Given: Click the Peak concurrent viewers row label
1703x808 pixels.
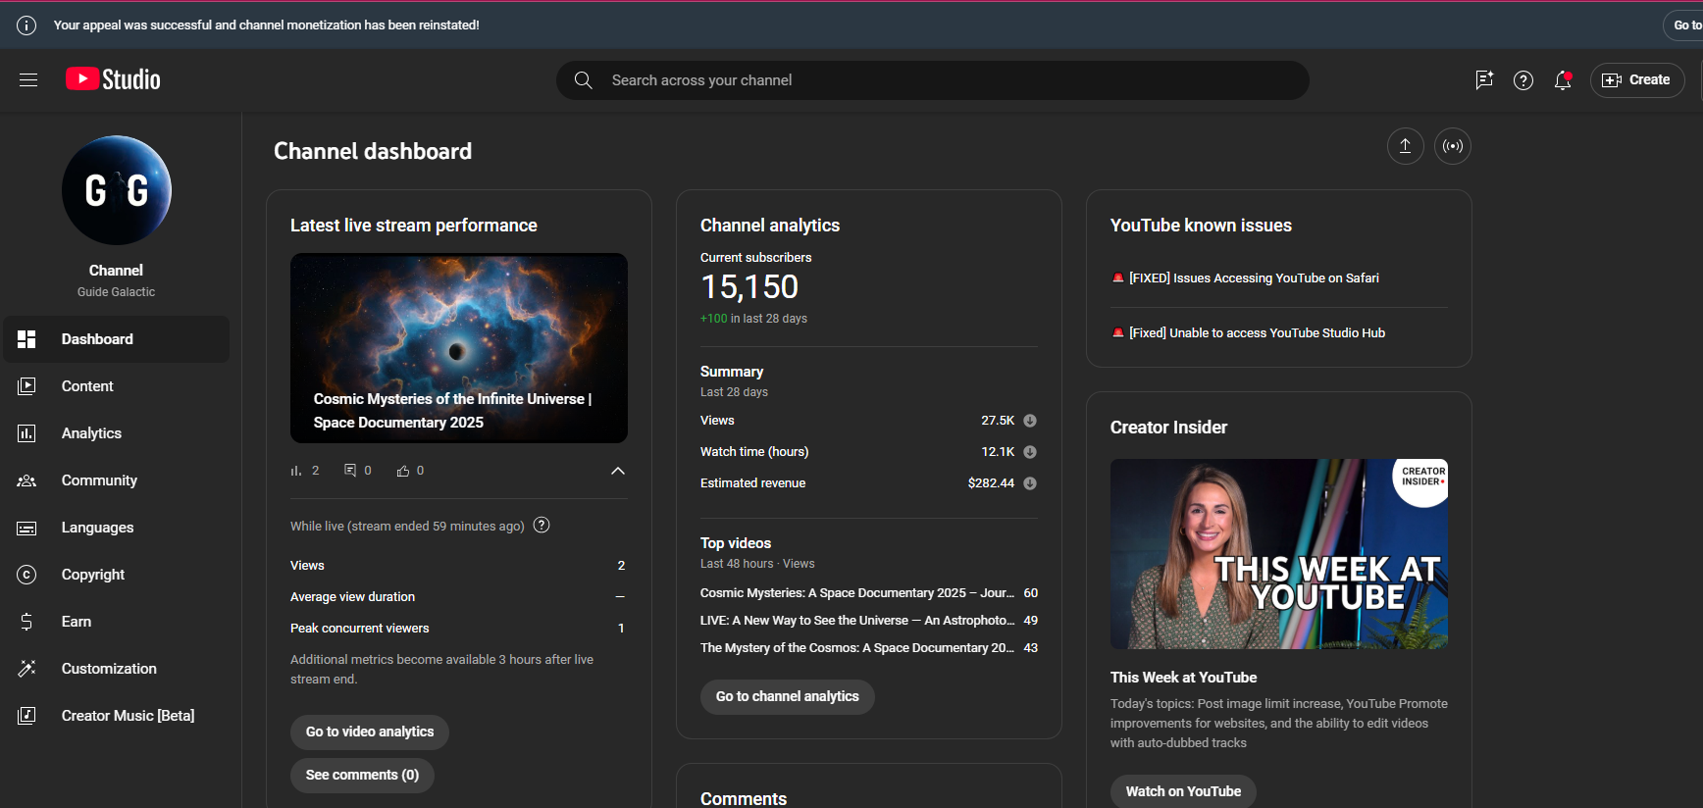Looking at the screenshot, I should (x=360, y=629).
